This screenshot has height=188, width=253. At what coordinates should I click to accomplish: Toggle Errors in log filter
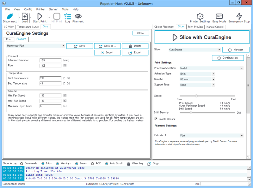(x=77, y=163)
